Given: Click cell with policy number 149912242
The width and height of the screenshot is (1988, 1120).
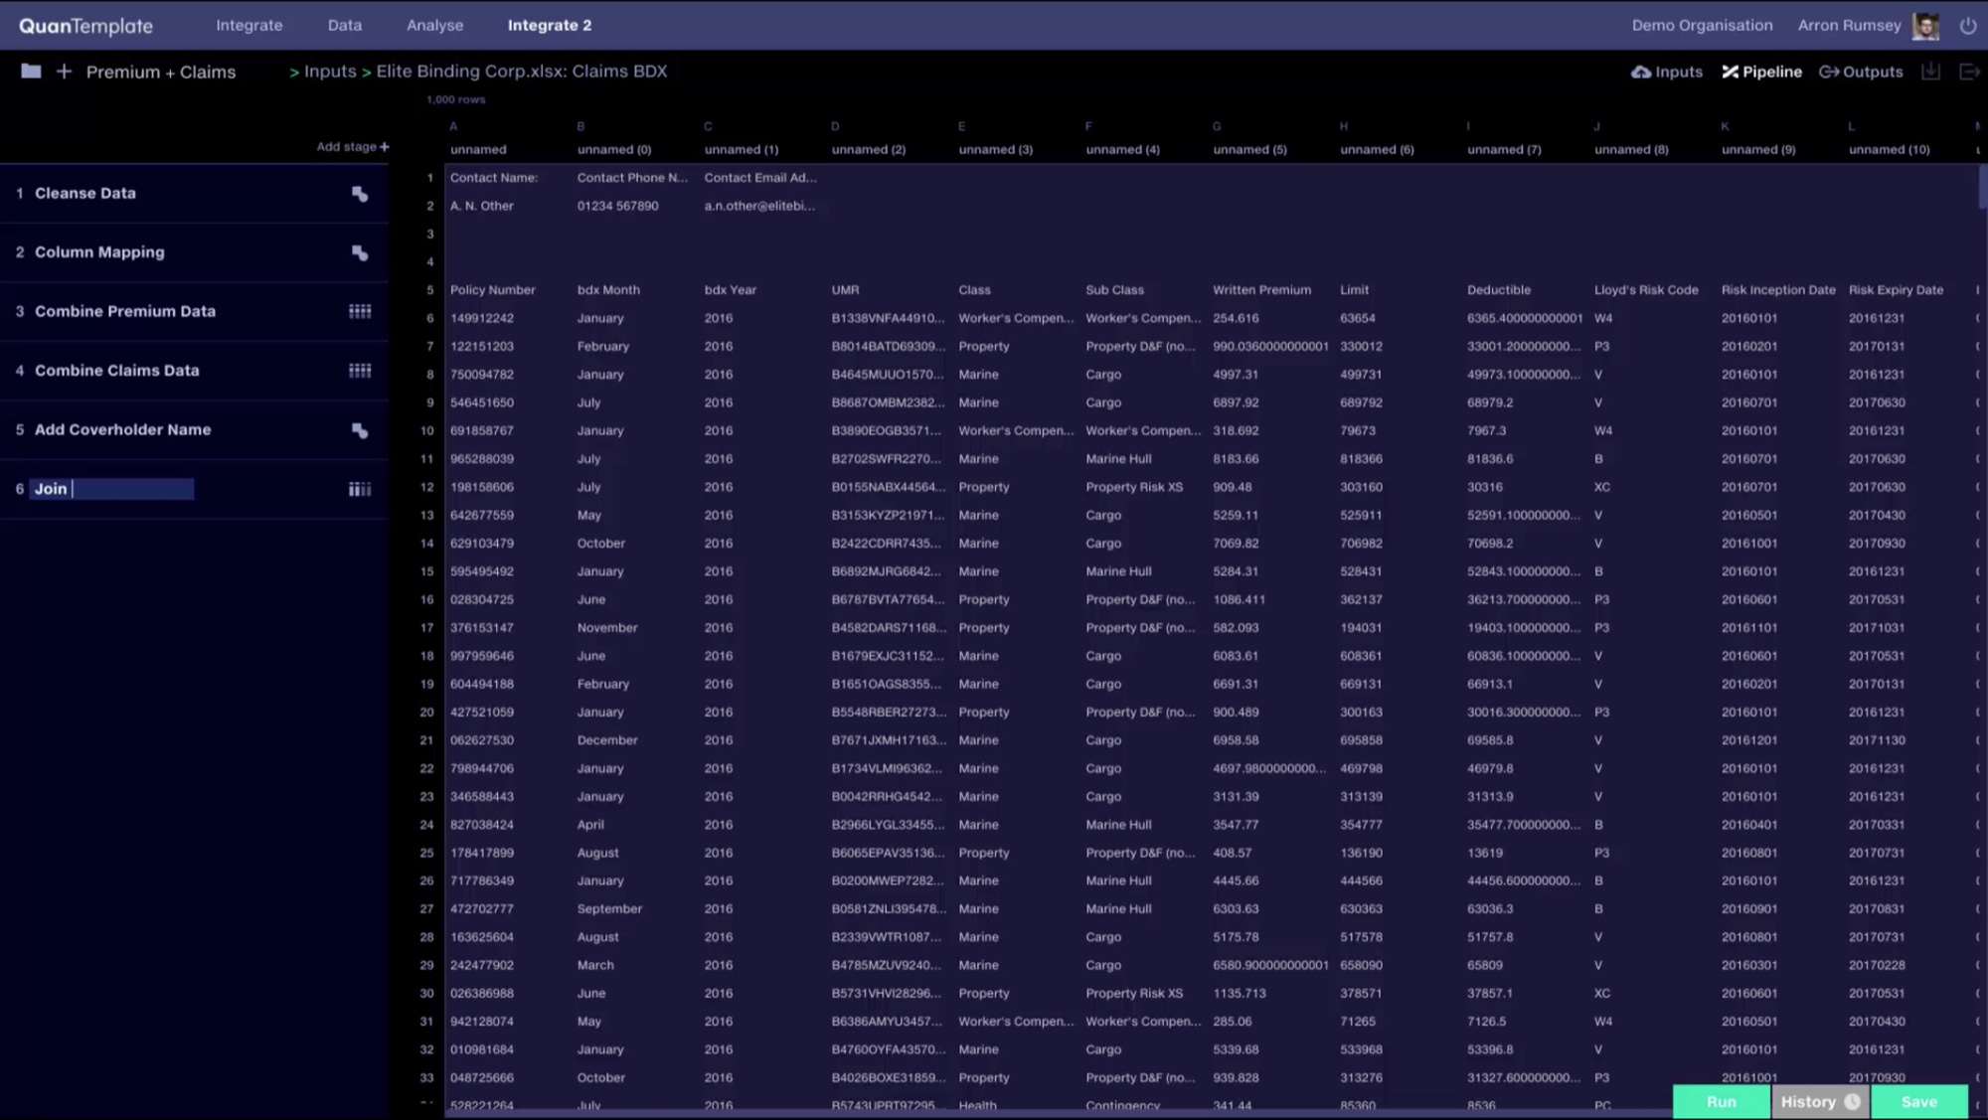Looking at the screenshot, I should click(482, 318).
